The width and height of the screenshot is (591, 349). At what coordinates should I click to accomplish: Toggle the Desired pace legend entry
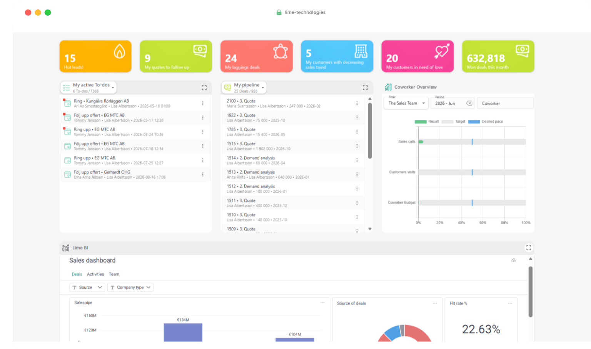coord(485,121)
